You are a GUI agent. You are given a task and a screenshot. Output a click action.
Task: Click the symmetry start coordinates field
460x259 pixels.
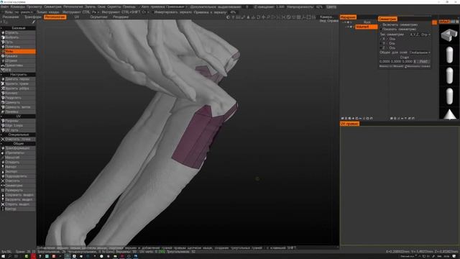[396, 62]
